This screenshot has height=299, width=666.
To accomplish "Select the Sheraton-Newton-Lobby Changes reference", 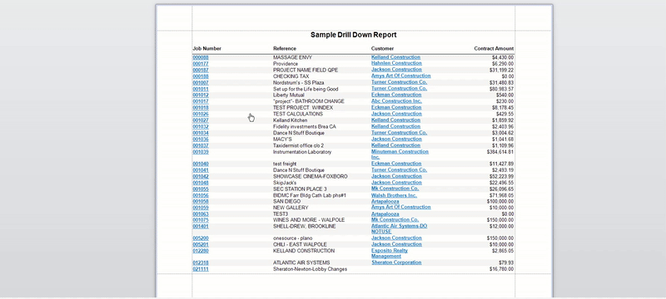I will pos(310,269).
